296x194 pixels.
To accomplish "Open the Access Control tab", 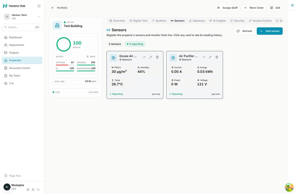I will click(x=260, y=21).
